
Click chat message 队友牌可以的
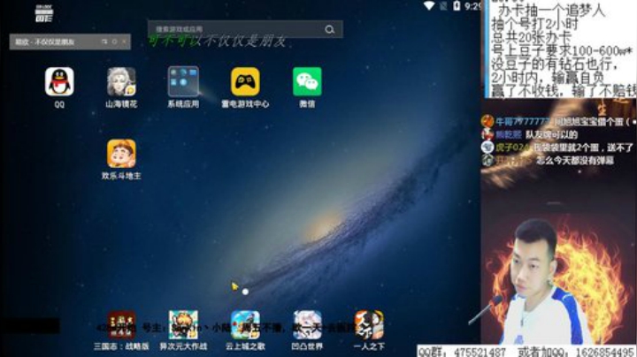click(551, 134)
